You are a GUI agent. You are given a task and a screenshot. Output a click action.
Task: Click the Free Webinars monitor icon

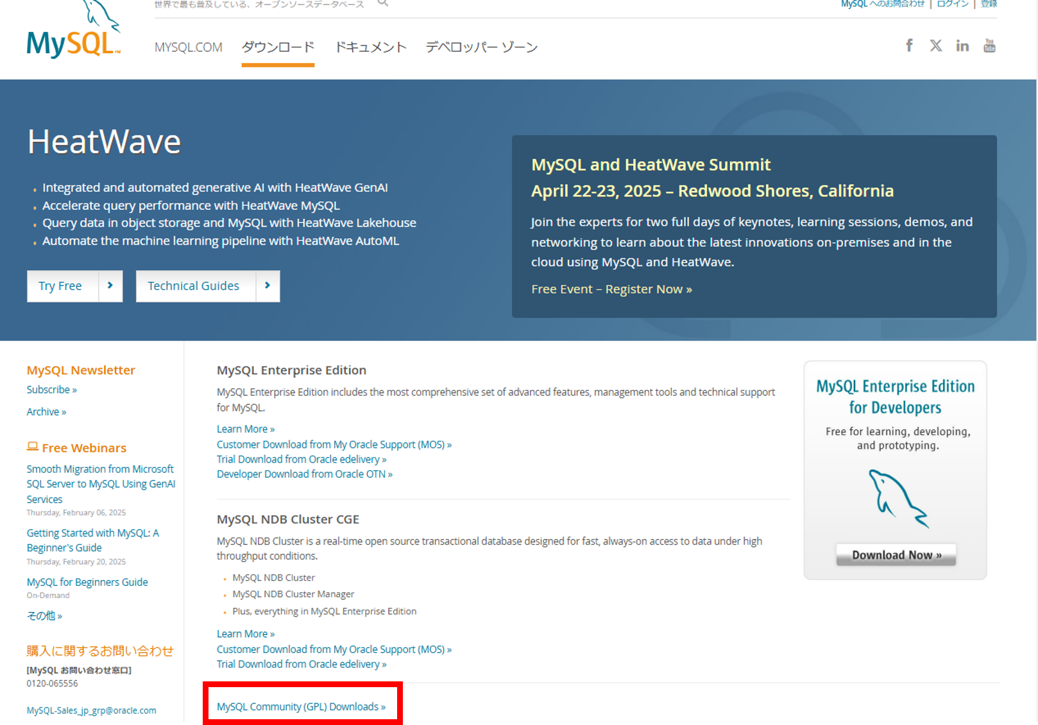point(32,447)
